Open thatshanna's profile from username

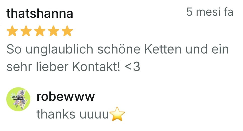[x=40, y=13]
